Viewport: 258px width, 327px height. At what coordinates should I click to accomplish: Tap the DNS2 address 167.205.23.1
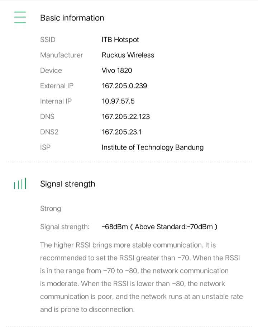click(x=122, y=132)
